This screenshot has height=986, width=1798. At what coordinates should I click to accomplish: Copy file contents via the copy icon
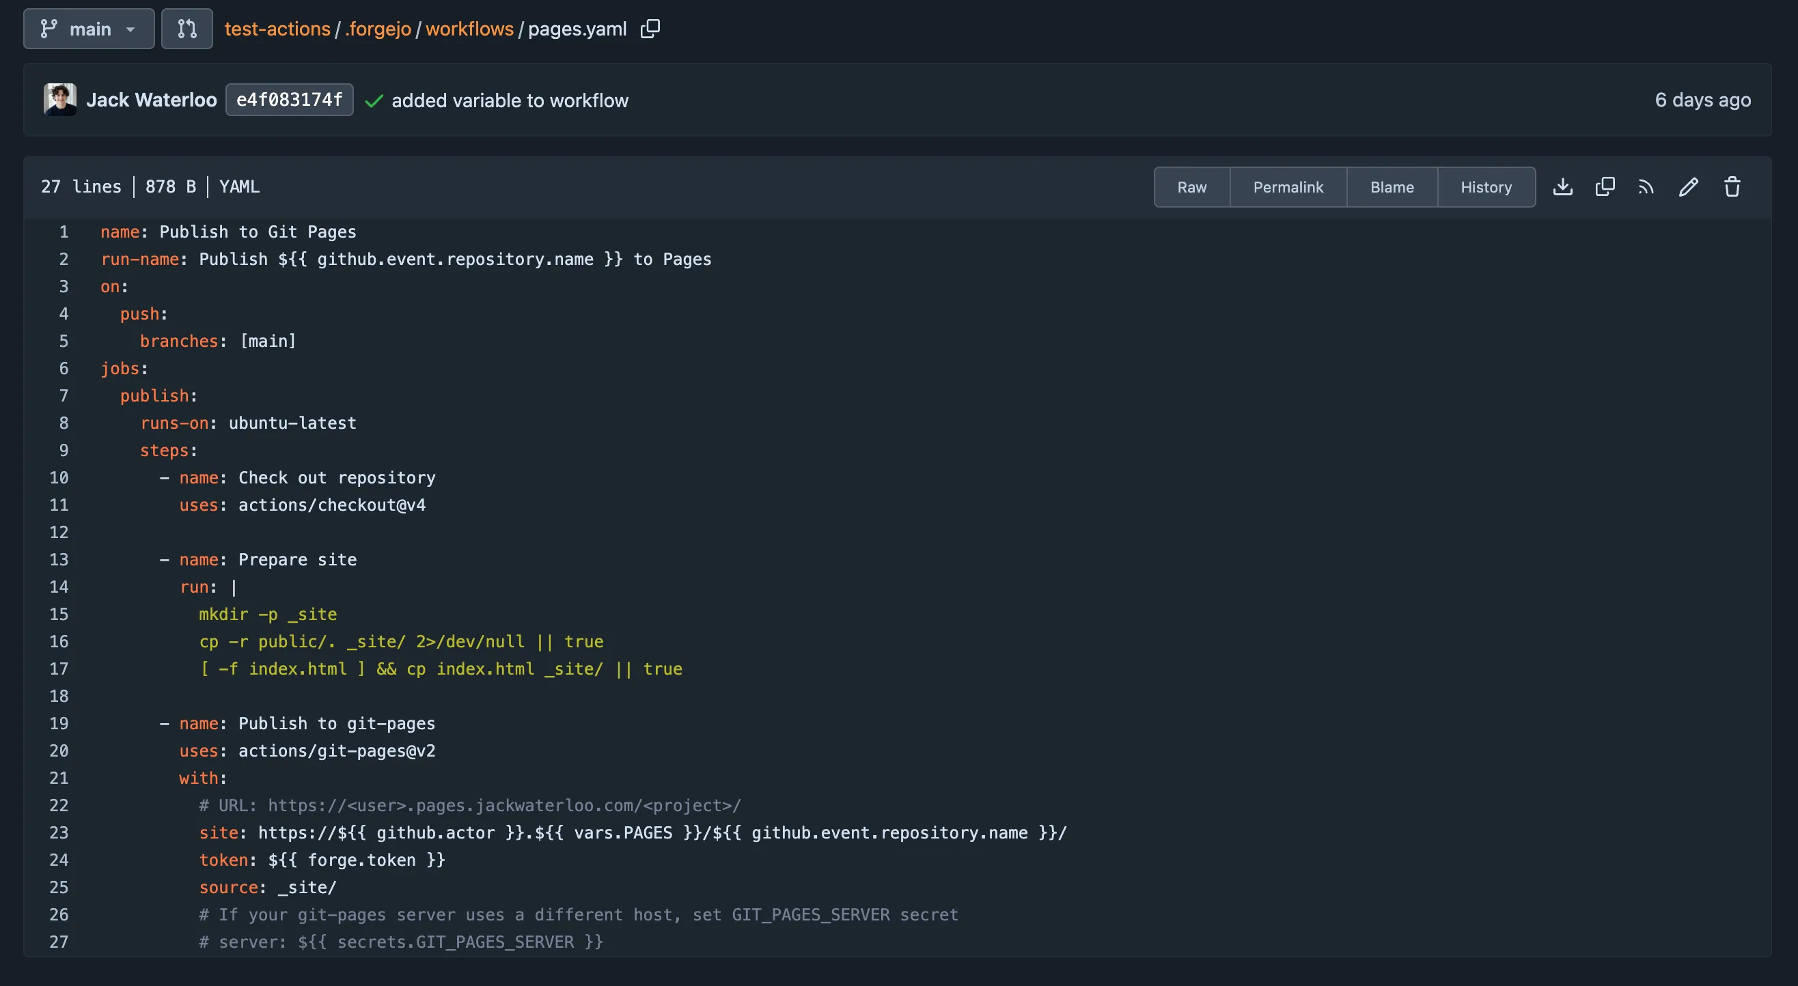[x=1605, y=187]
